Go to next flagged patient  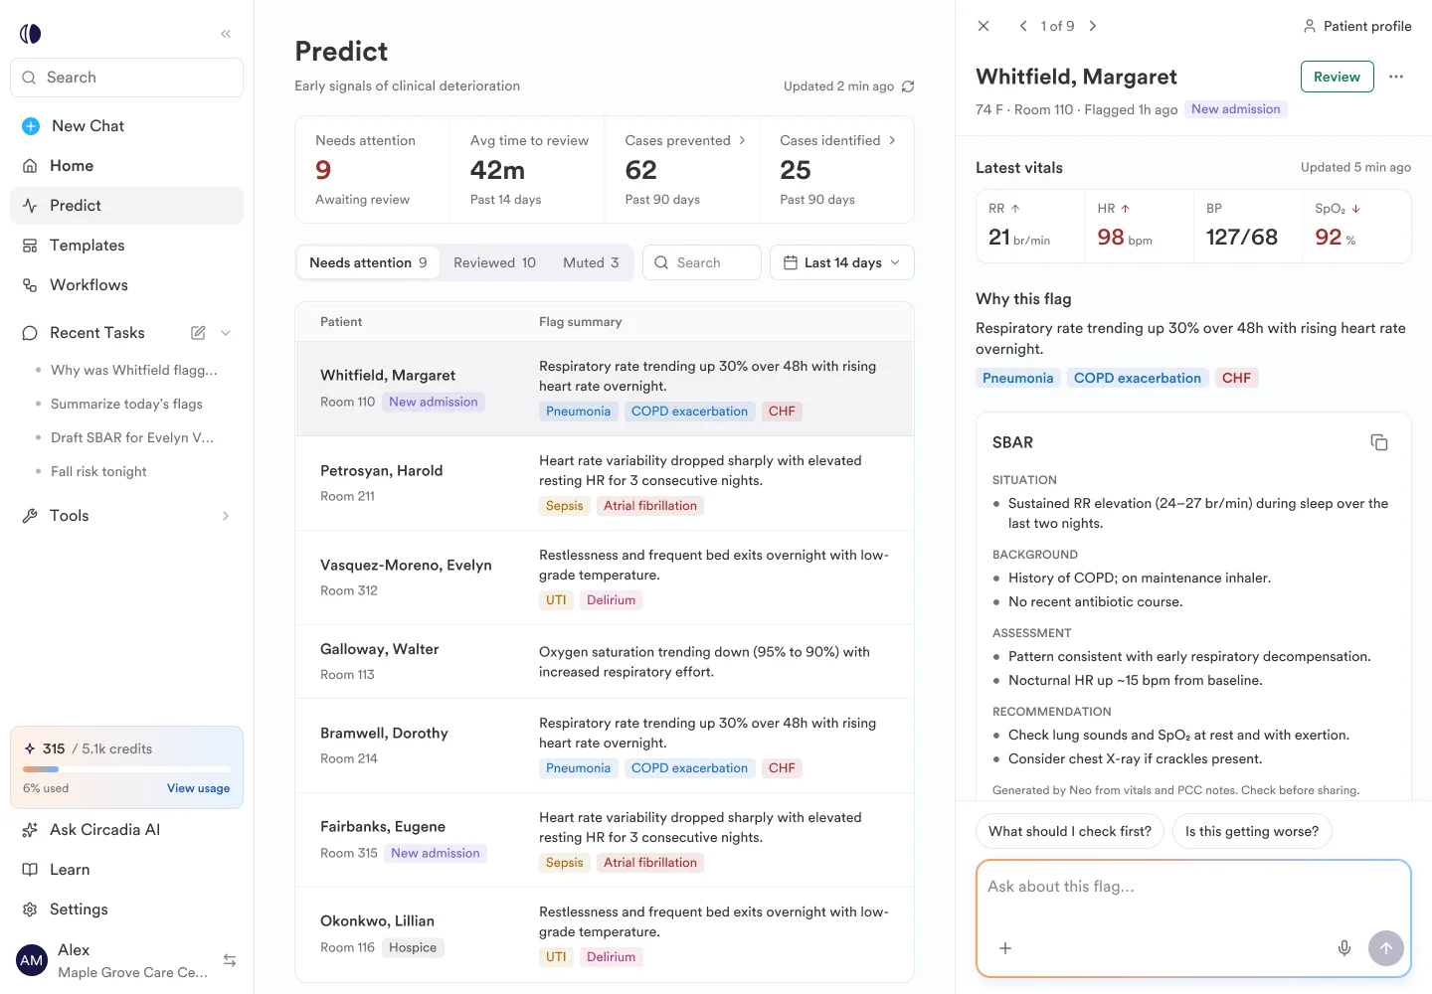(1093, 26)
